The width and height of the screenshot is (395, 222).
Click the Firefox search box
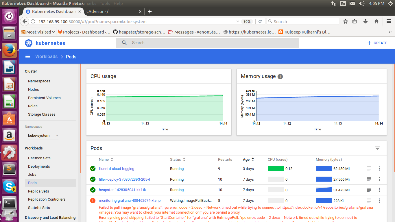(x=303, y=21)
